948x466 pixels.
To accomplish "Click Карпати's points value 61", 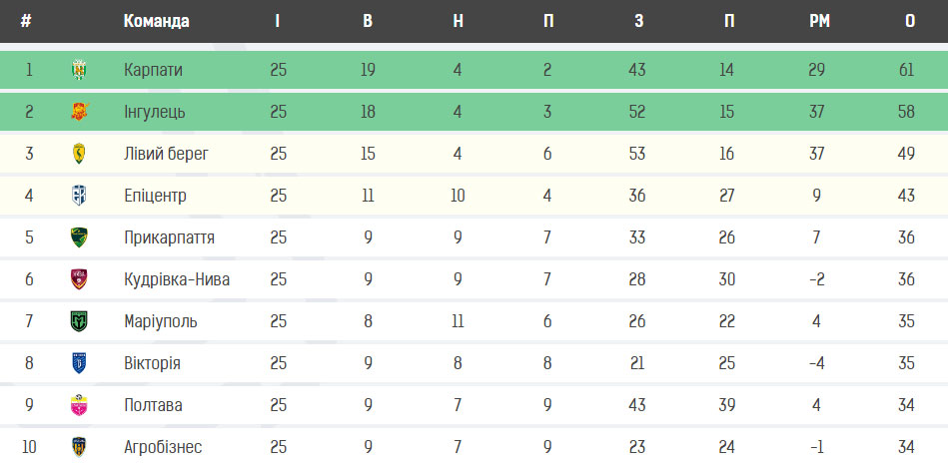I will pos(906,70).
